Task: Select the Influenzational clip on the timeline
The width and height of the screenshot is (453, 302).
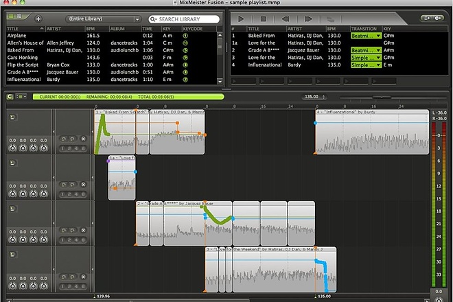Action: [x=372, y=132]
